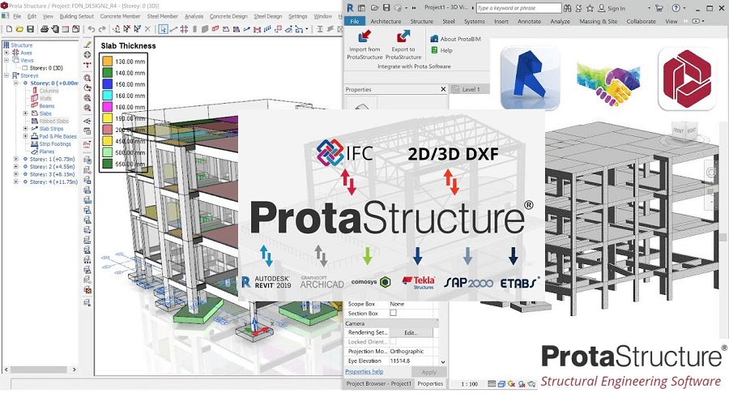Click Revit keyword search input field
The height and width of the screenshot is (410, 729).
[x=518, y=8]
